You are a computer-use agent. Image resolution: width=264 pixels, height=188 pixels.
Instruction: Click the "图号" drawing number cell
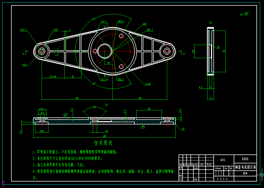245,173
